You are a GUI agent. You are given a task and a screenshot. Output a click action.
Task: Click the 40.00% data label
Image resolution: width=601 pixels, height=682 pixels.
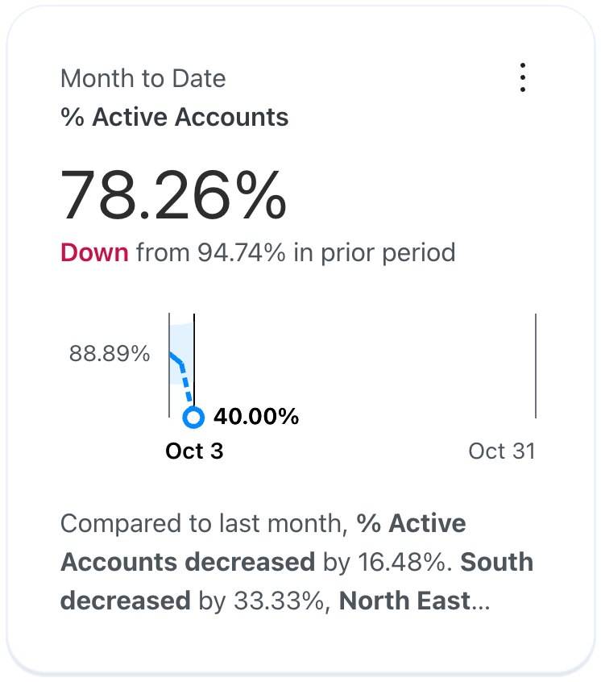pyautogui.click(x=256, y=416)
